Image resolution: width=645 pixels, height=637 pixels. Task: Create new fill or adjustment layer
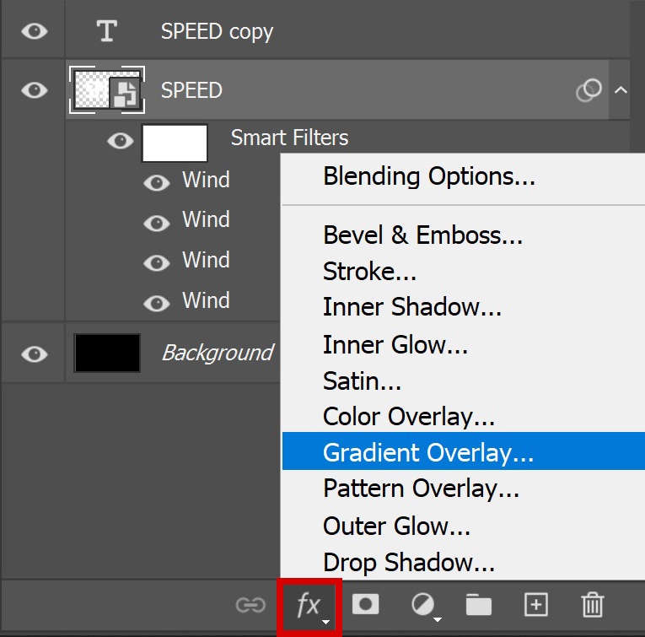coord(425,606)
